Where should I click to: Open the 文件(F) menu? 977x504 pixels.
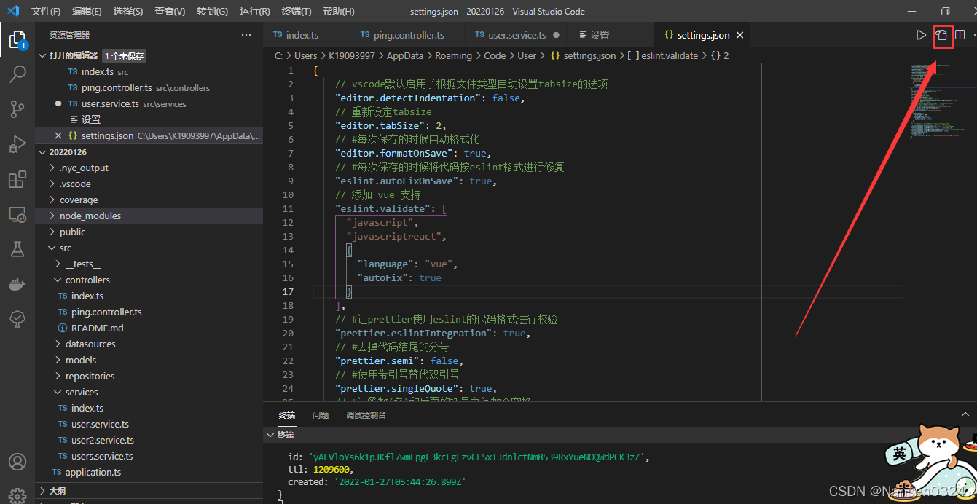[46, 12]
